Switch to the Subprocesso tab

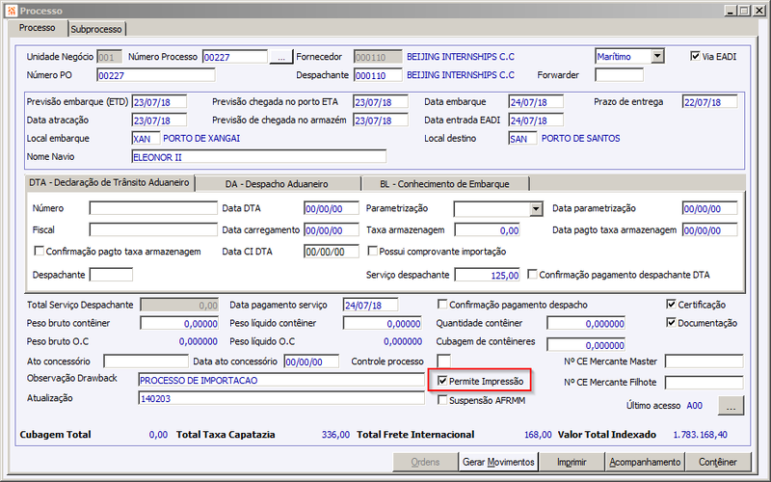tap(96, 29)
